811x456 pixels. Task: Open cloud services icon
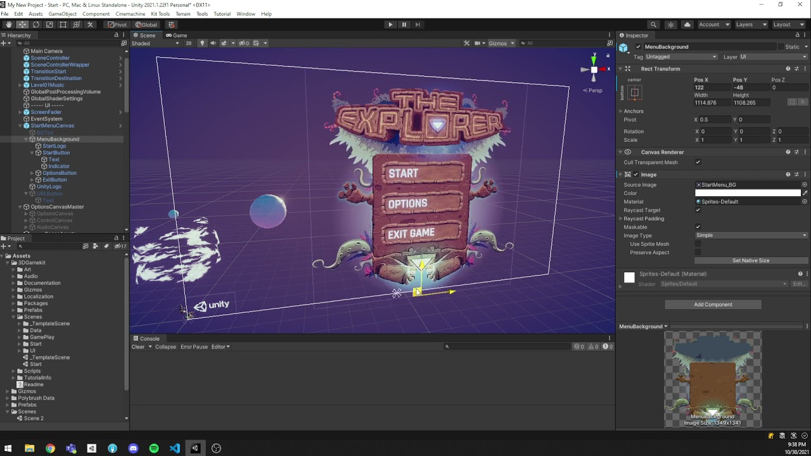click(x=687, y=25)
